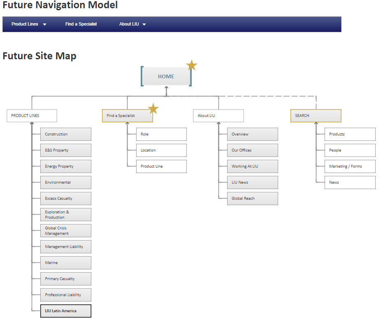383x325 pixels.
Task: Click the Management Liability box
Action: tap(66, 247)
